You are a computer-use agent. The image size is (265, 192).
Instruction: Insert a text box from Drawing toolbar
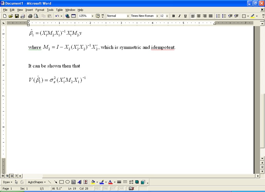[73, 182]
